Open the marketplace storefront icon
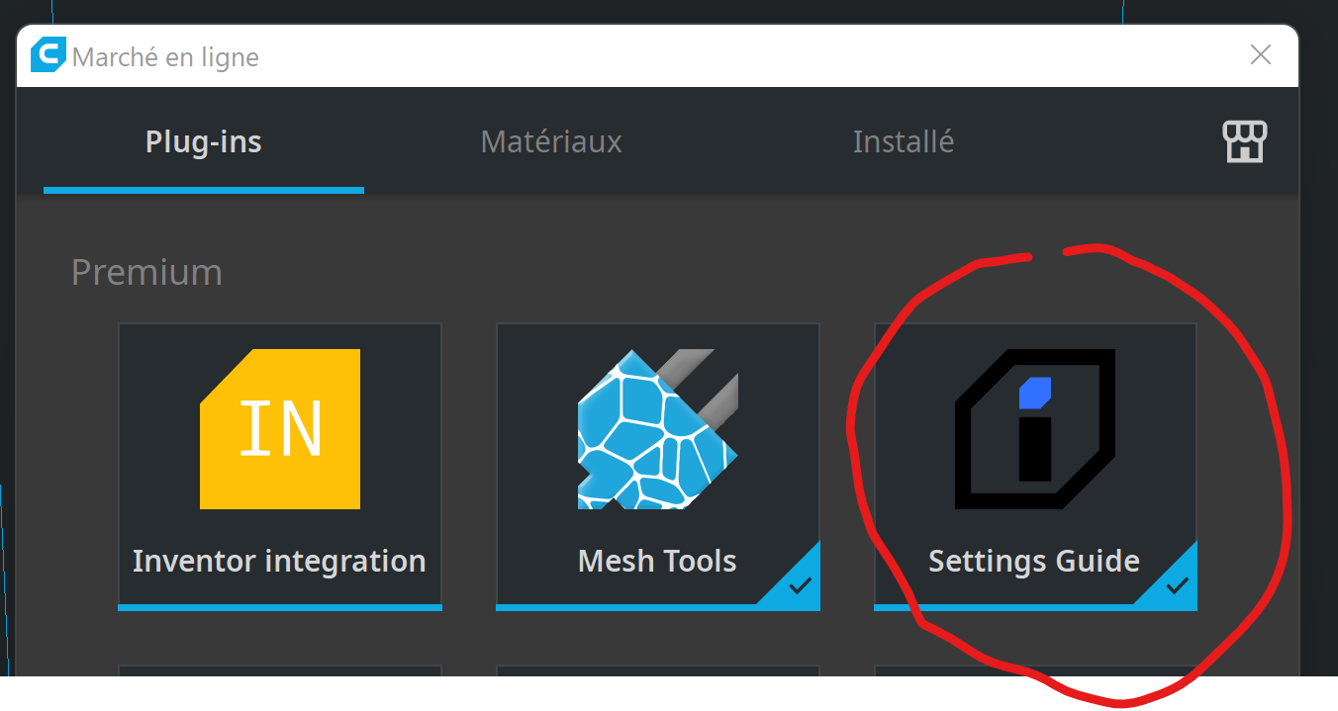 pyautogui.click(x=1244, y=142)
